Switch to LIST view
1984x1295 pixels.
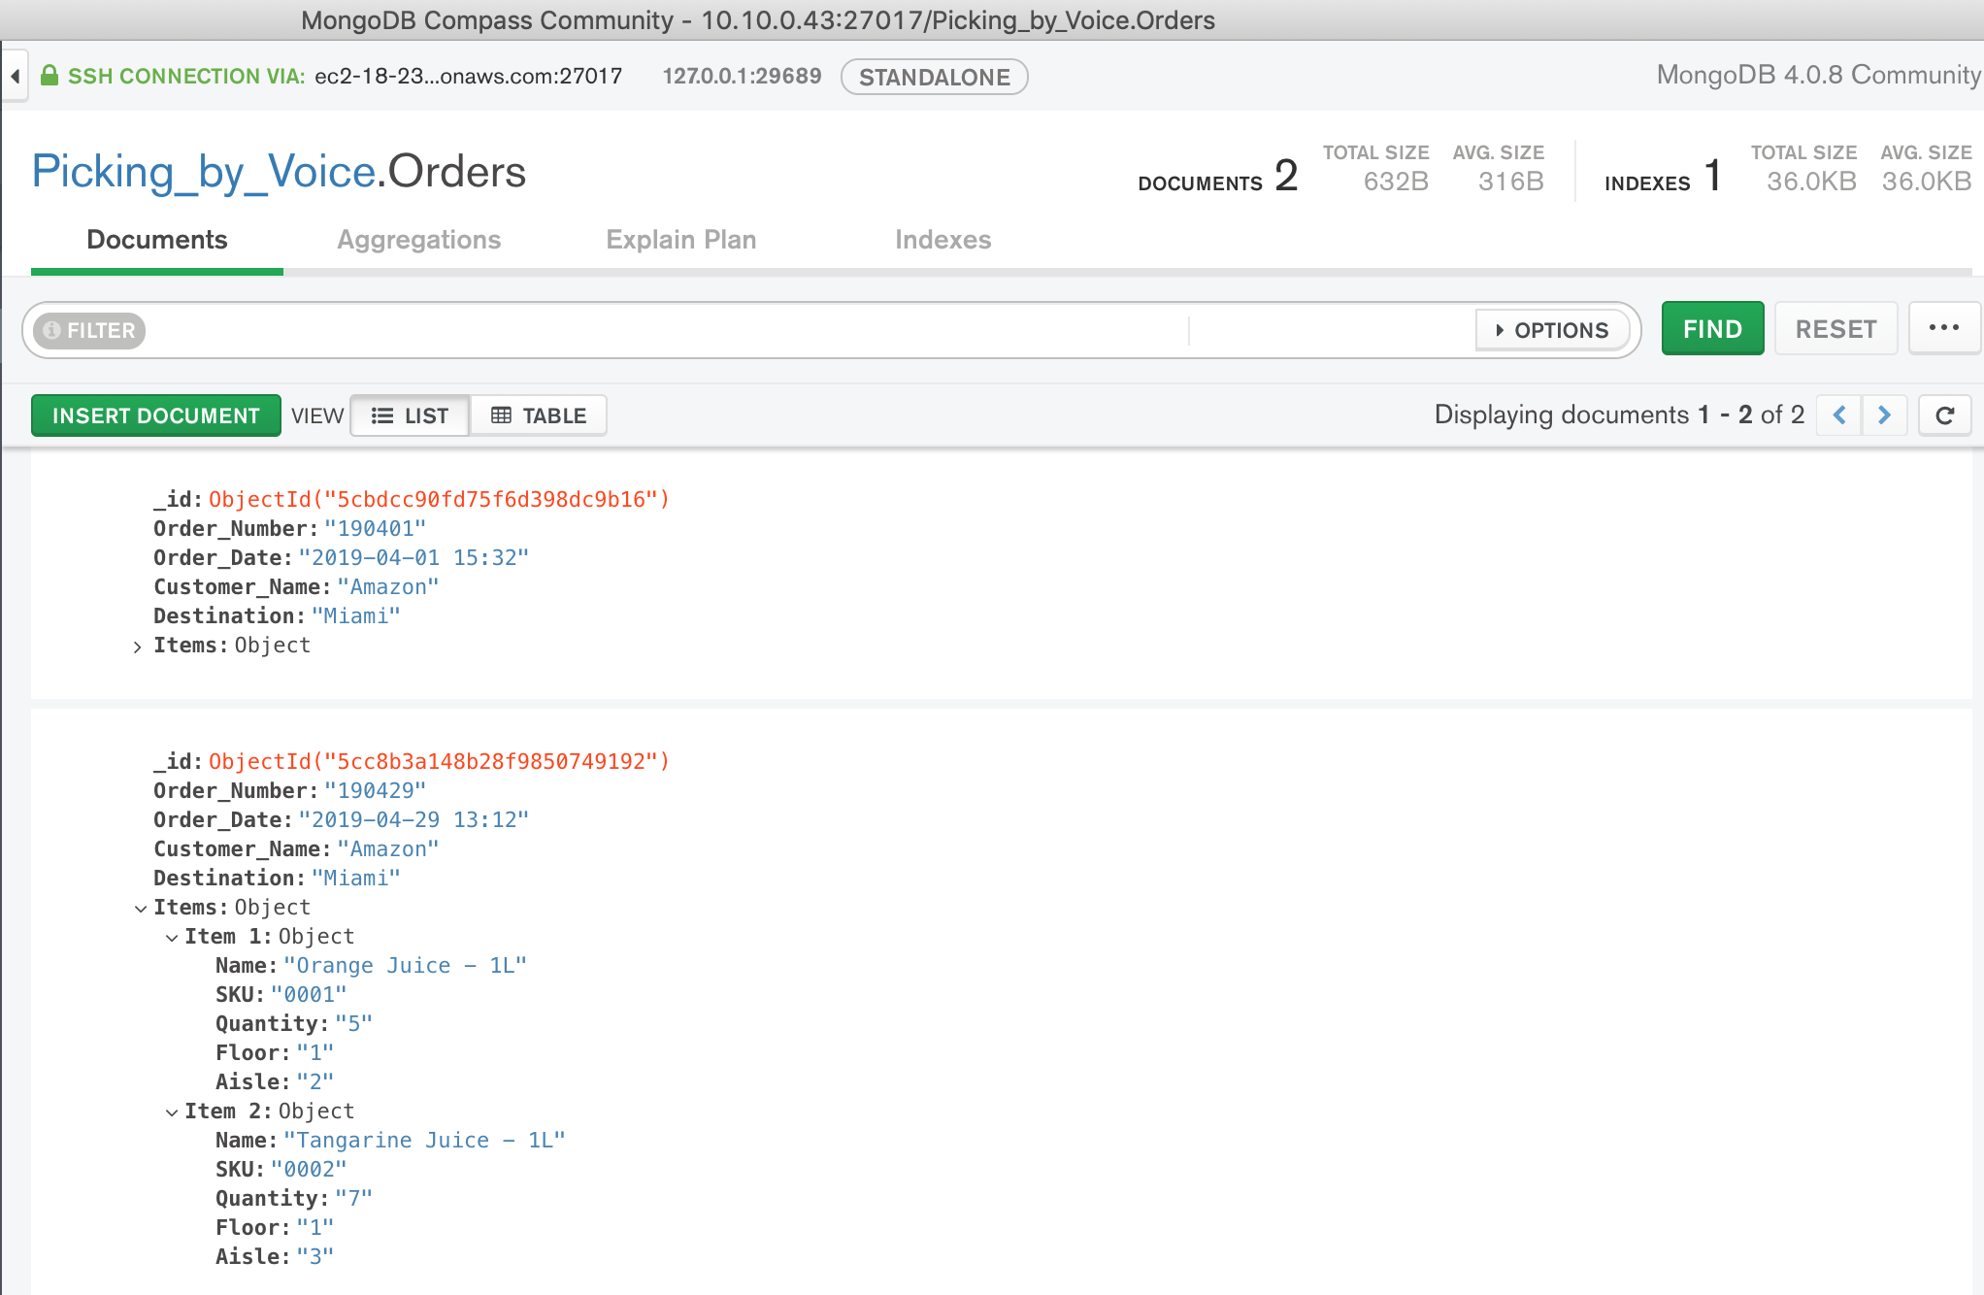410,415
